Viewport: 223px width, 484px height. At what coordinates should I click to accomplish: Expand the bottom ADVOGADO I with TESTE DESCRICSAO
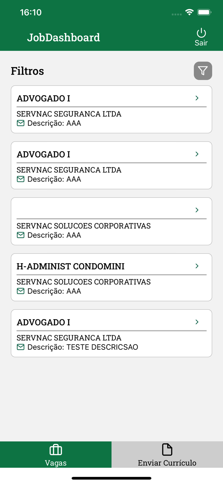[197, 322]
